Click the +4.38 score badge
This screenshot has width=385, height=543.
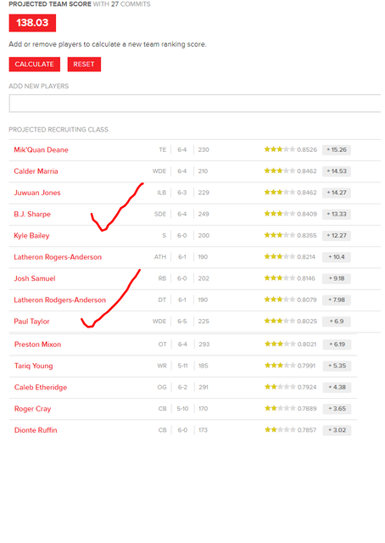(337, 388)
